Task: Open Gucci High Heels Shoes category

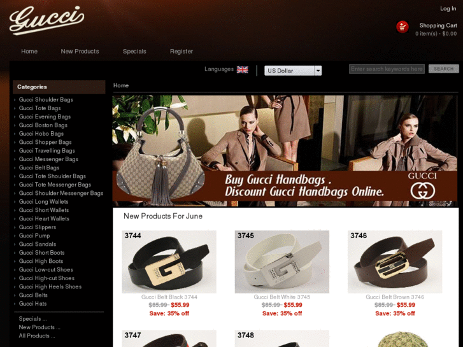Action: (x=50, y=287)
